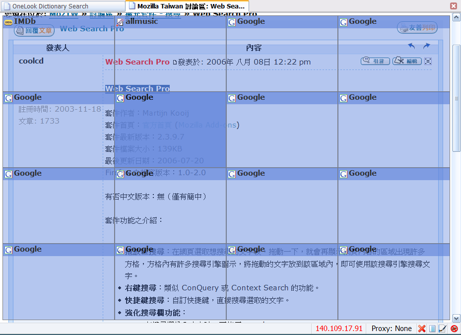Click the red blocked-circle icon in status bar

pyautogui.click(x=454, y=329)
